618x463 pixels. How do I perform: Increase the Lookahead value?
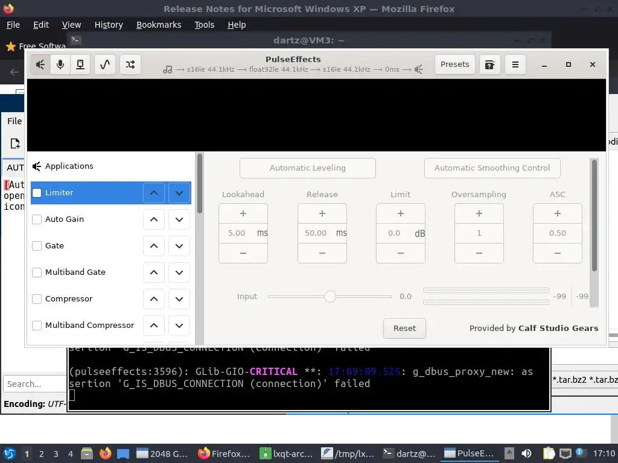tap(243, 213)
